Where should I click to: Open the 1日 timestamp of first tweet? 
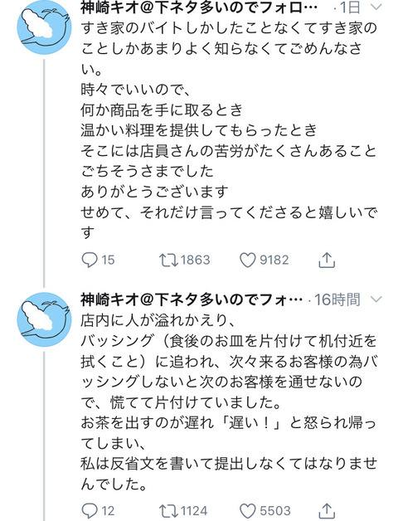(350, 7)
